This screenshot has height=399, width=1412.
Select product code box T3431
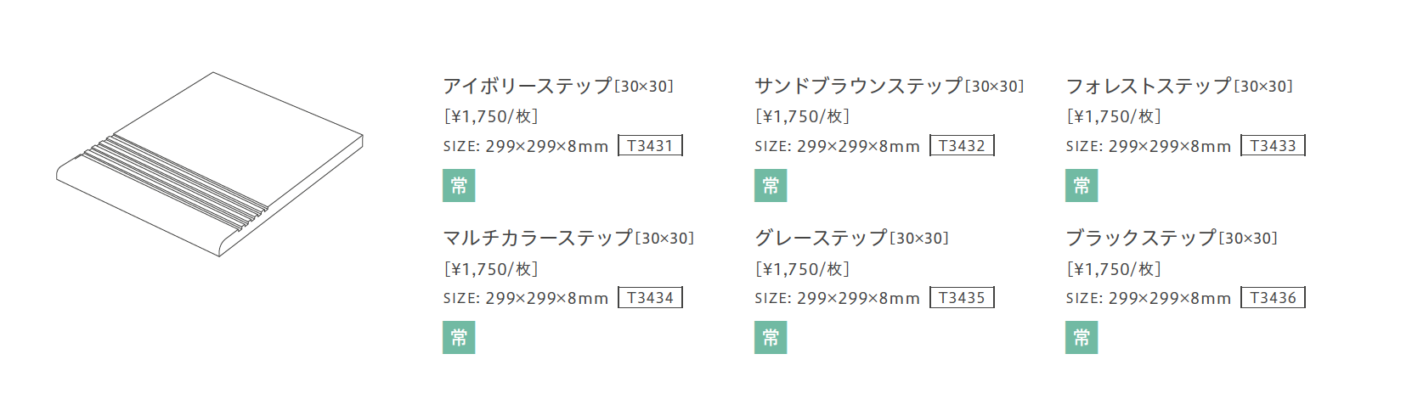[650, 146]
